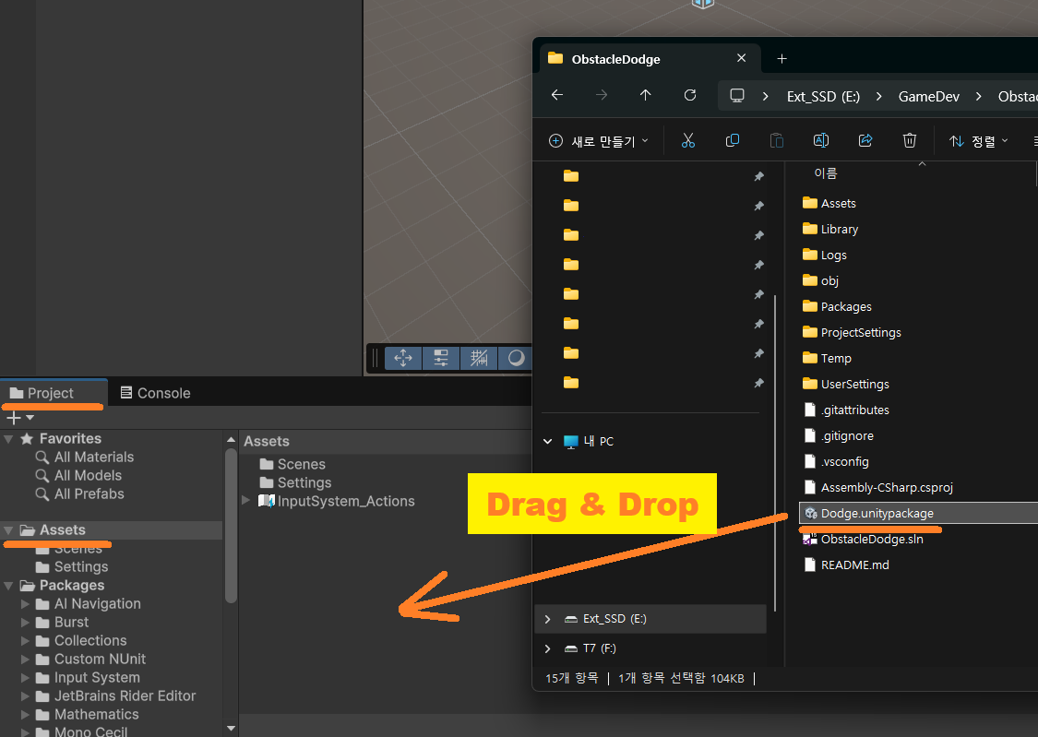Go up one folder level in Explorer
This screenshot has height=737, width=1038.
(646, 95)
